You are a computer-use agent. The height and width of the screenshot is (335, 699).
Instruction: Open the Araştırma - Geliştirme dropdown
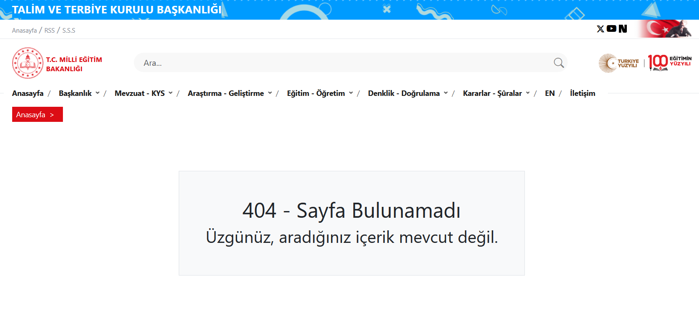point(230,93)
